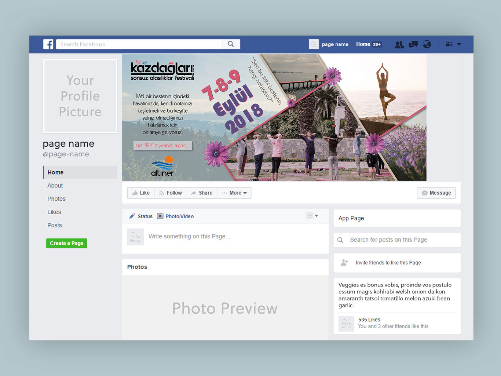
Task: Click the camera Photo/Video icon
Action: tap(160, 216)
